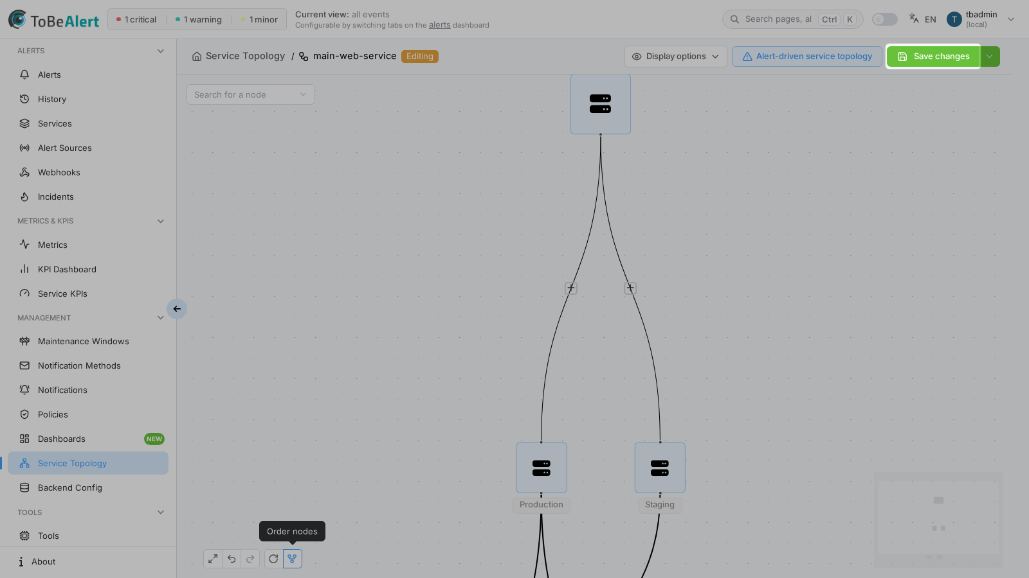Click the Save changes button
Viewport: 1029px width, 578px height.
pos(933,57)
